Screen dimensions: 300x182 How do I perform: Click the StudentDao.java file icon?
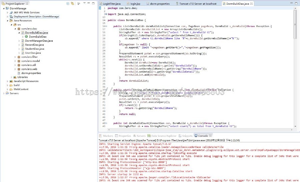(23, 49)
